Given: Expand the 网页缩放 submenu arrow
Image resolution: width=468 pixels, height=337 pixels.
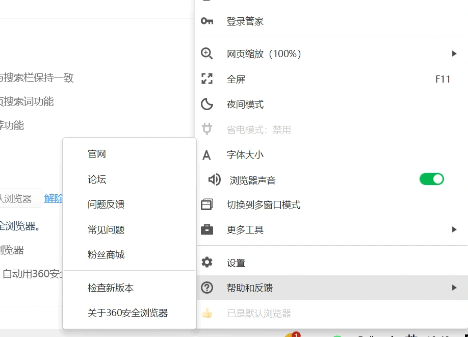Looking at the screenshot, I should [x=454, y=53].
